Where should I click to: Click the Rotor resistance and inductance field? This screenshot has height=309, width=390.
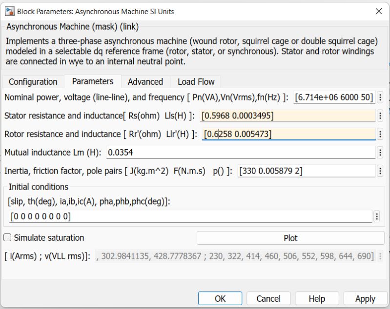[289, 134]
